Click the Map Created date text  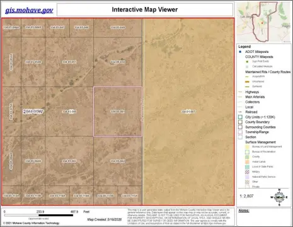coord(105,219)
